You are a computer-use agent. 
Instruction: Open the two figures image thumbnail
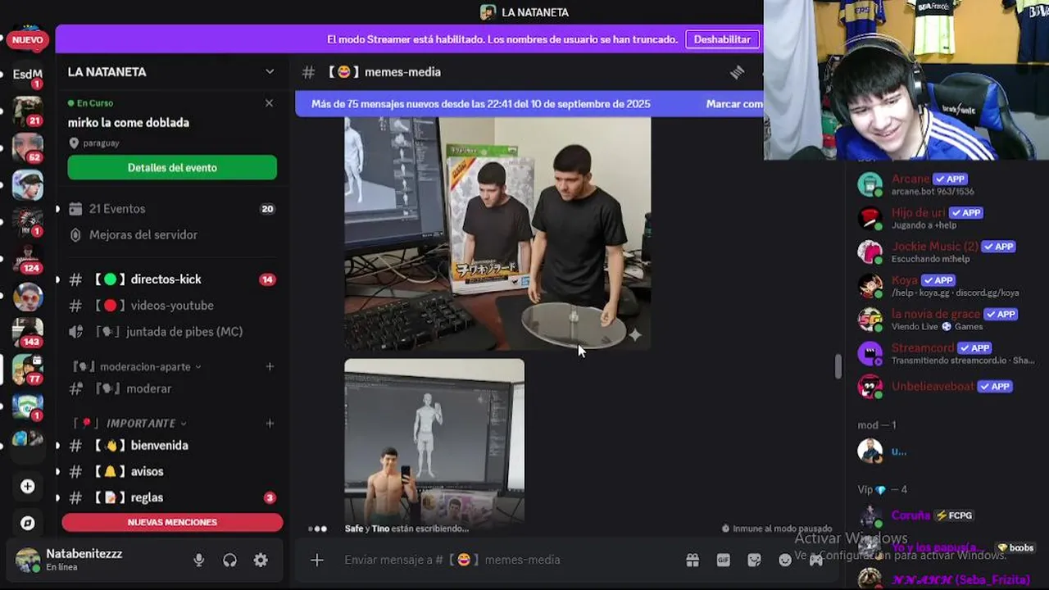(497, 234)
